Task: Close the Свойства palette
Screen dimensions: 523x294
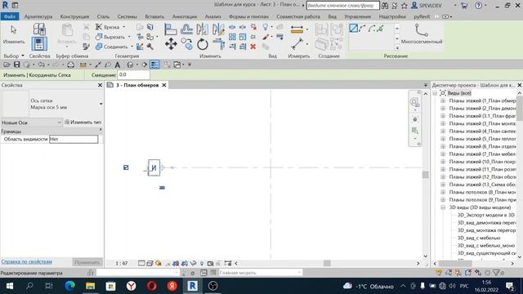Action: (100, 85)
